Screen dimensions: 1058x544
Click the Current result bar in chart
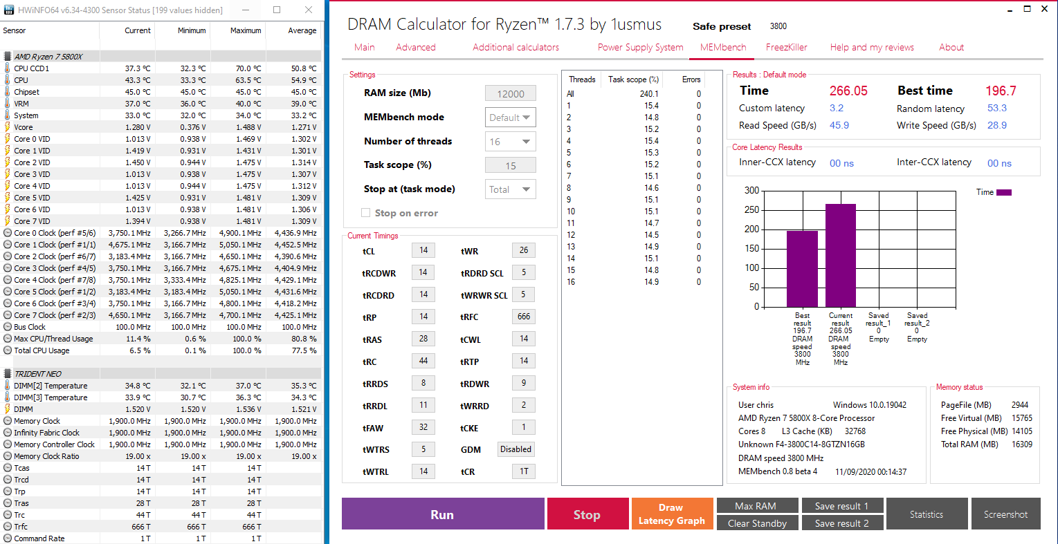coord(841,255)
